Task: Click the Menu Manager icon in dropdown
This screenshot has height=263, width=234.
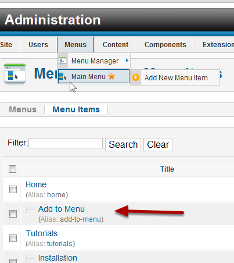Action: point(63,61)
